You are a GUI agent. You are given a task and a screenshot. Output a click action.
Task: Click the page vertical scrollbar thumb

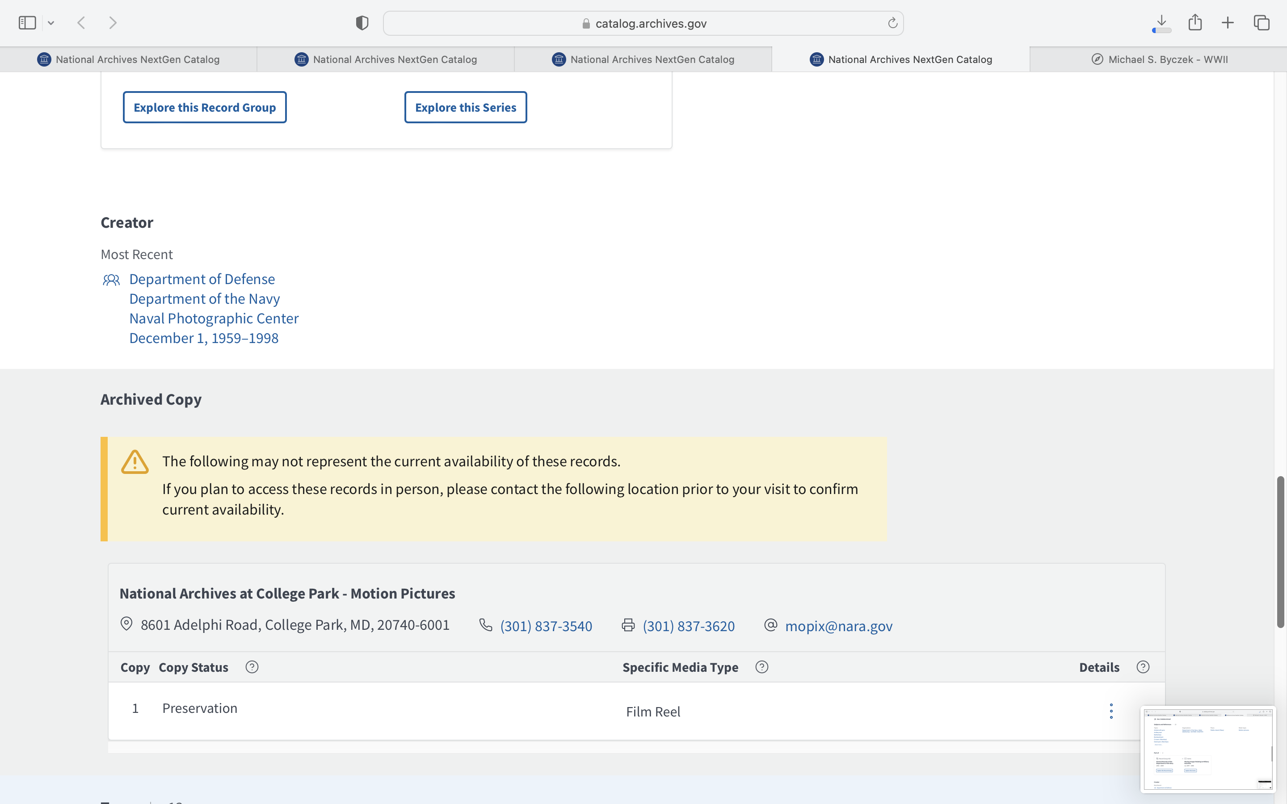click(x=1280, y=553)
